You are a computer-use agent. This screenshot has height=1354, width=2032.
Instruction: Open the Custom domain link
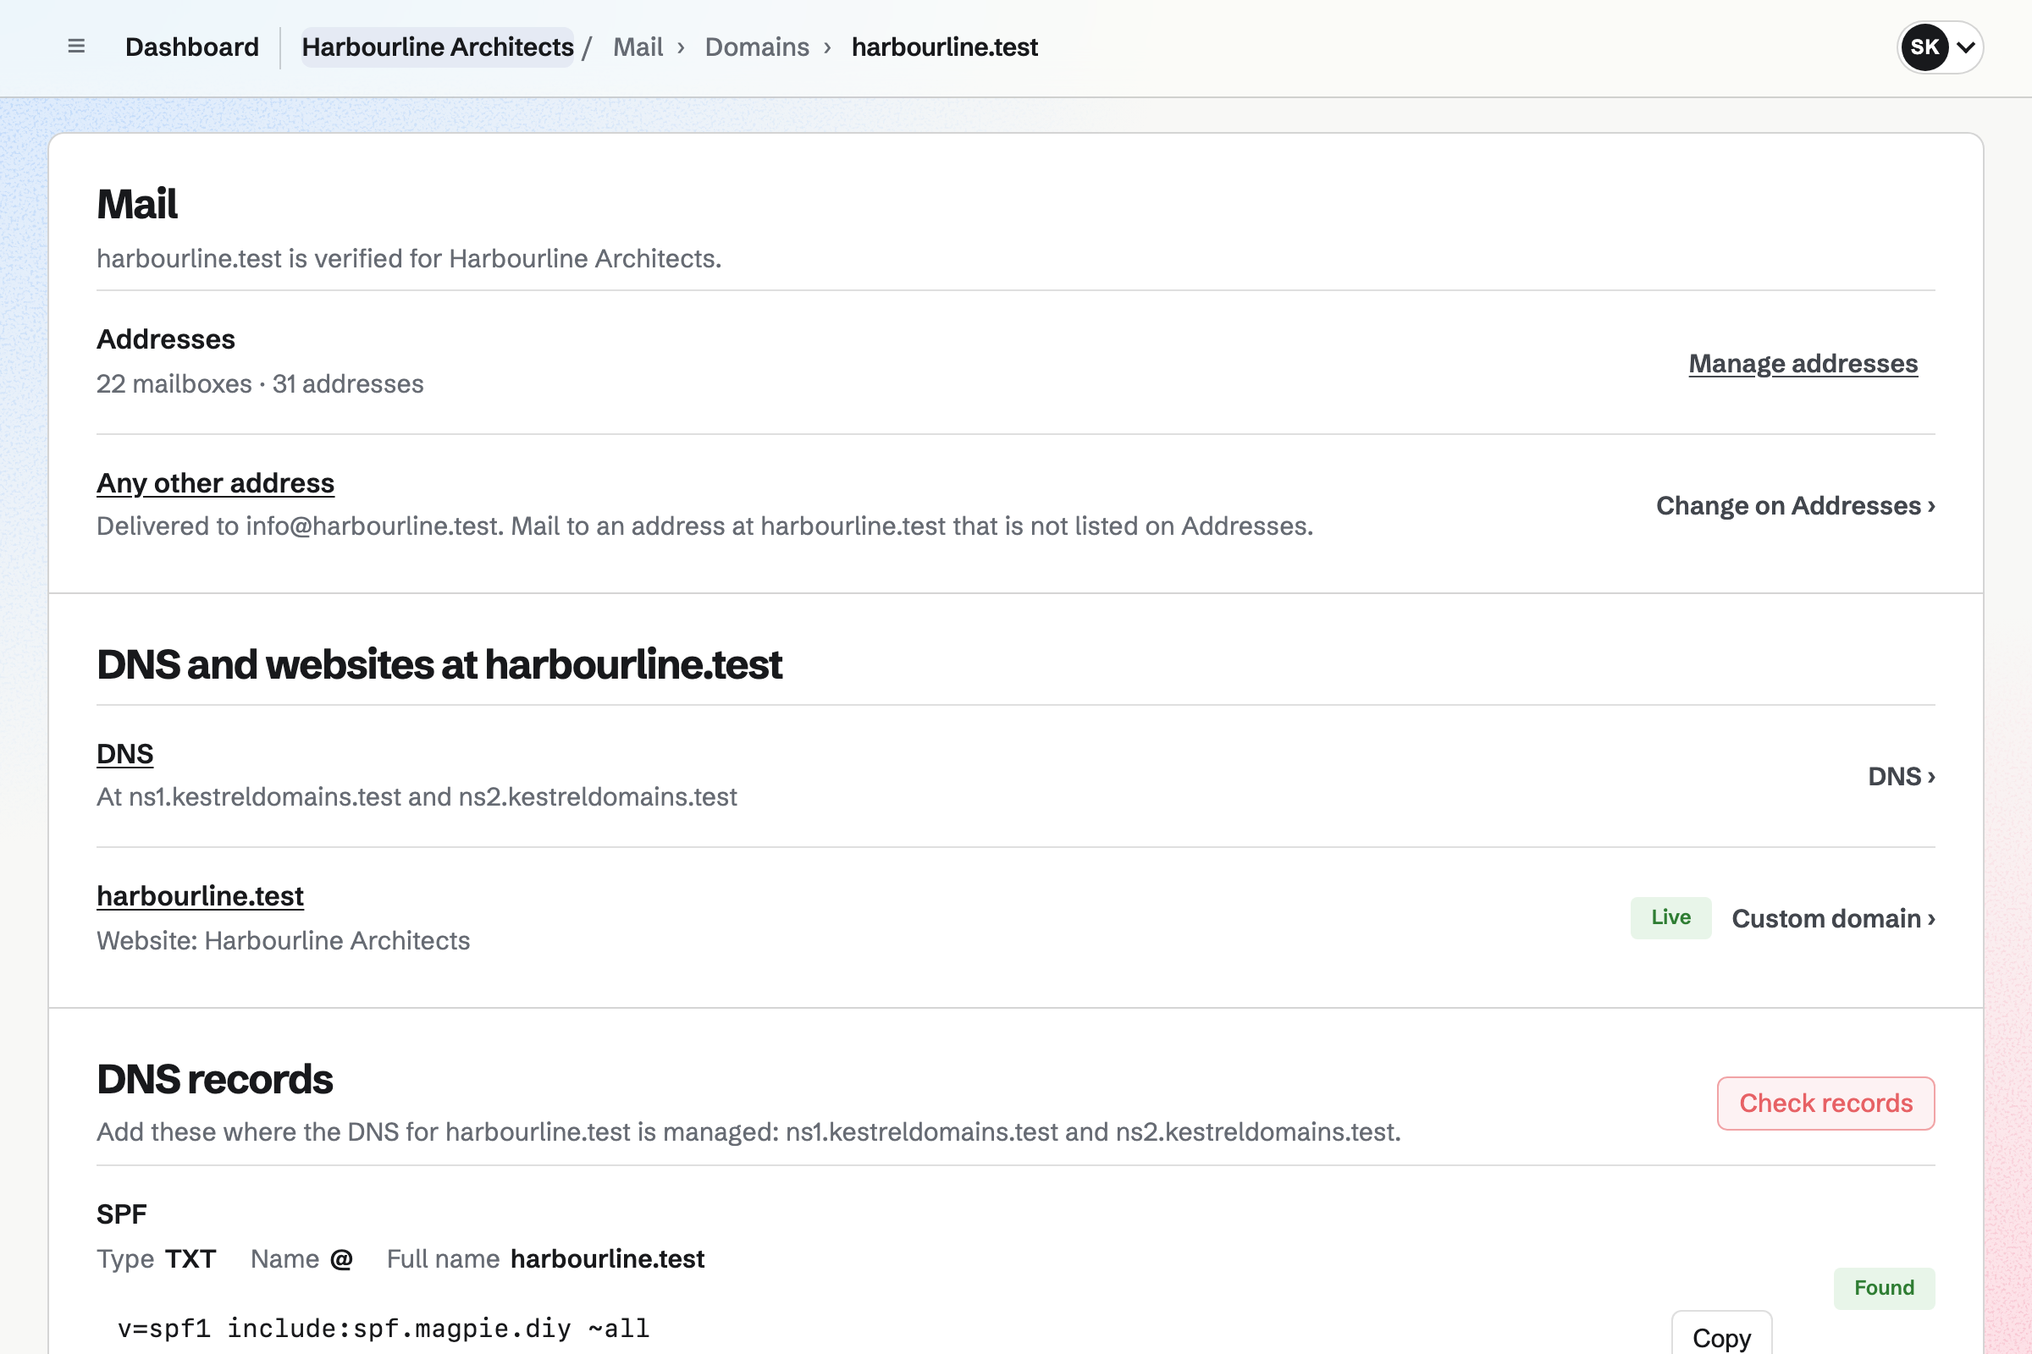coord(1833,919)
